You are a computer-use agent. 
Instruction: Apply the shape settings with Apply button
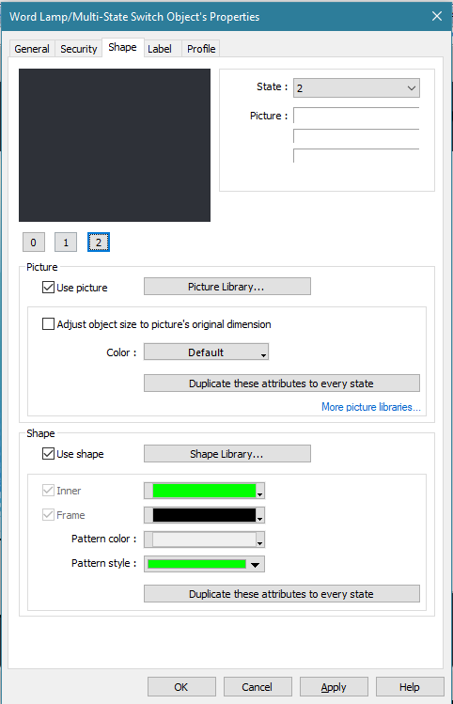tap(334, 687)
